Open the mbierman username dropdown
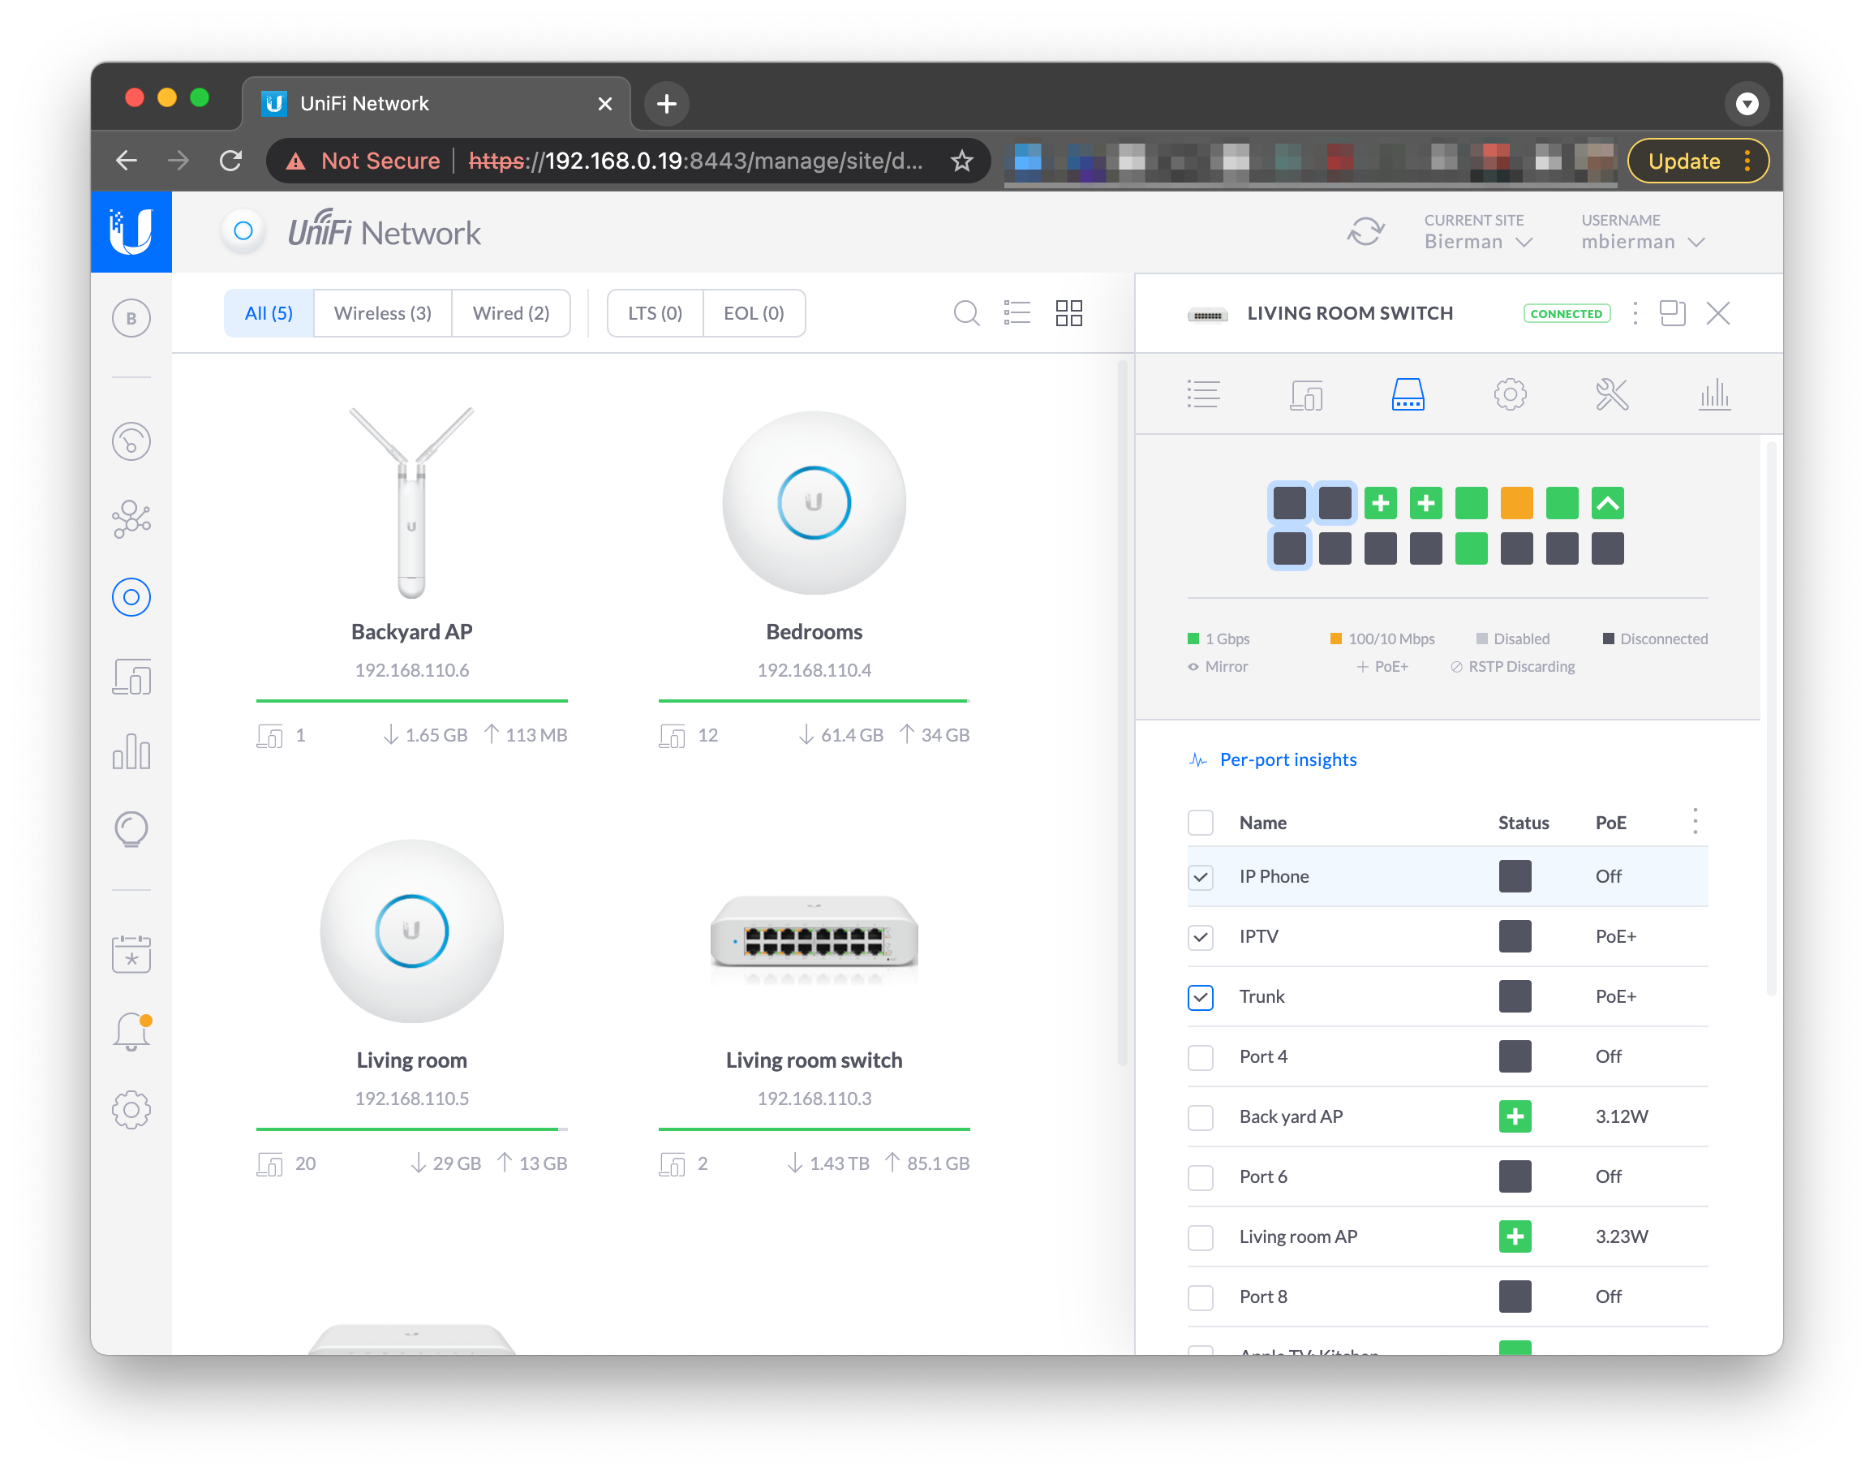 [1642, 242]
